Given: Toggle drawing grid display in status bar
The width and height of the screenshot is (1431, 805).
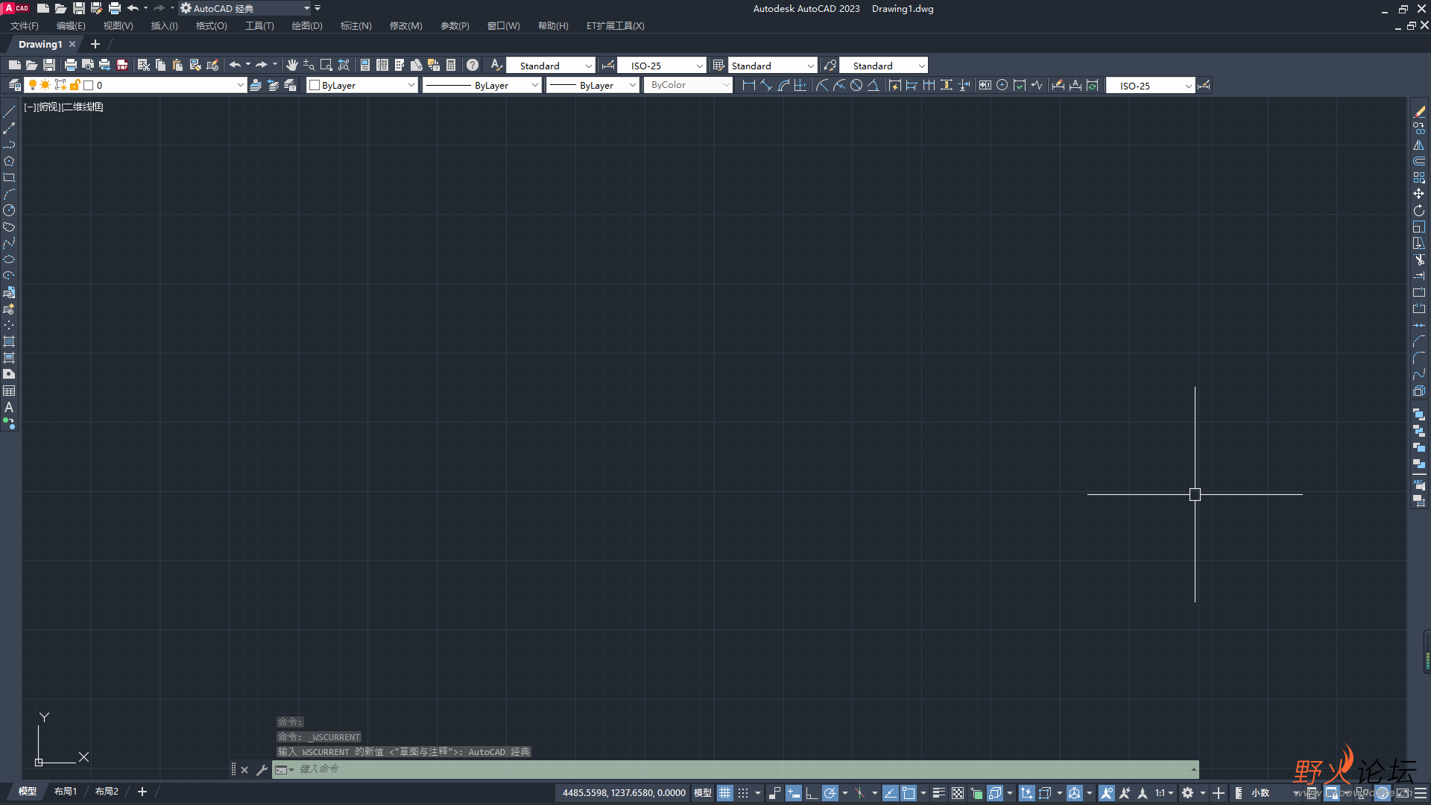Looking at the screenshot, I should pyautogui.click(x=724, y=793).
